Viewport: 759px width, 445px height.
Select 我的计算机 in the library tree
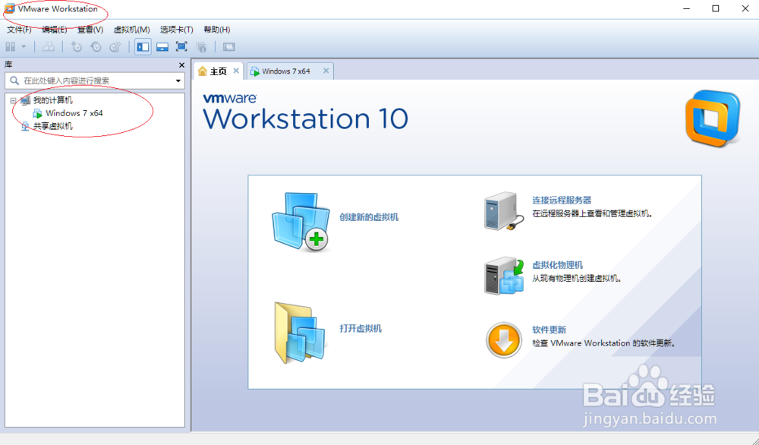click(x=53, y=100)
